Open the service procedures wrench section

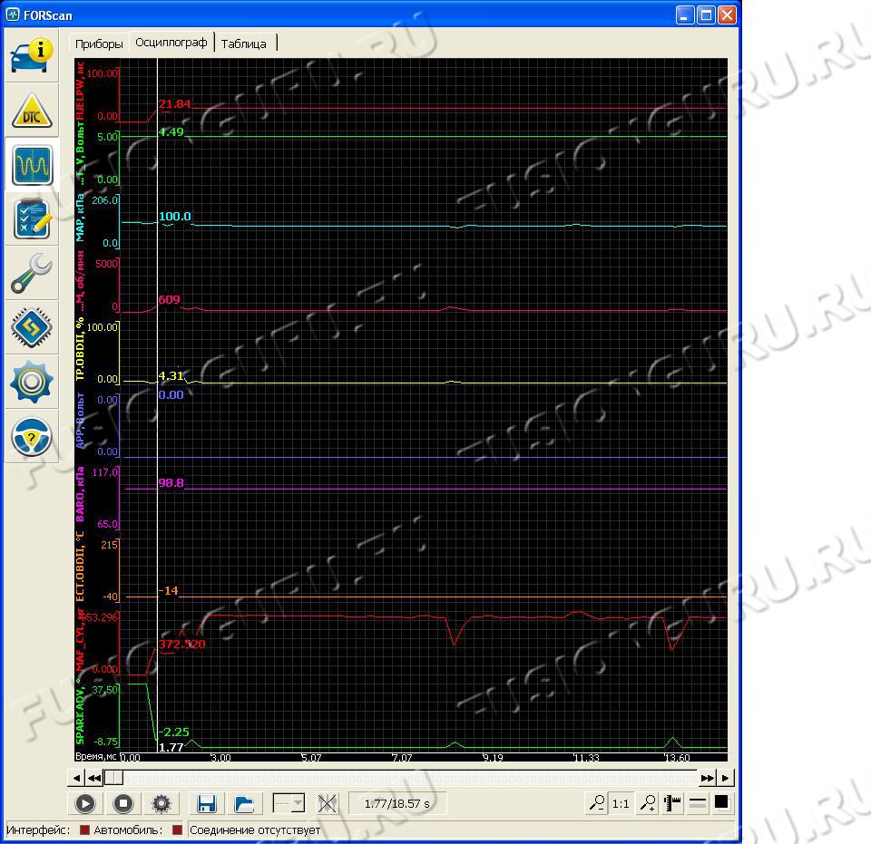(32, 274)
